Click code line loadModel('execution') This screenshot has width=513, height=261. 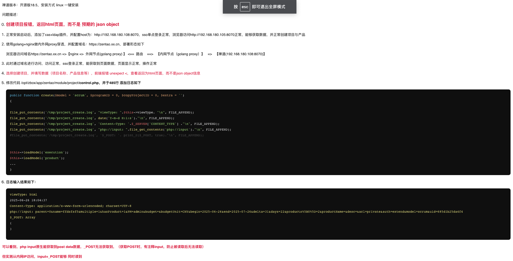click(39, 153)
